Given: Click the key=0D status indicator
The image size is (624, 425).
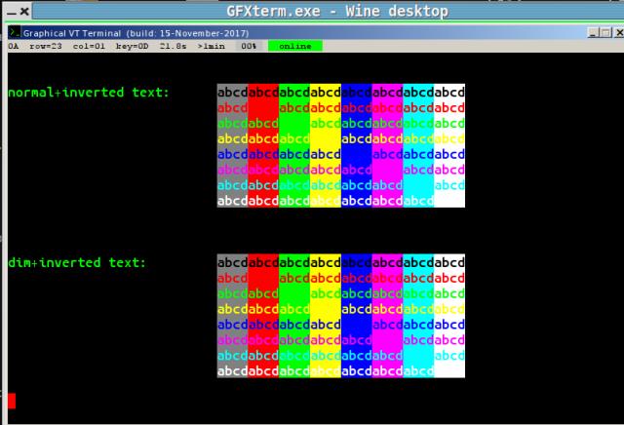Looking at the screenshot, I should coord(131,46).
